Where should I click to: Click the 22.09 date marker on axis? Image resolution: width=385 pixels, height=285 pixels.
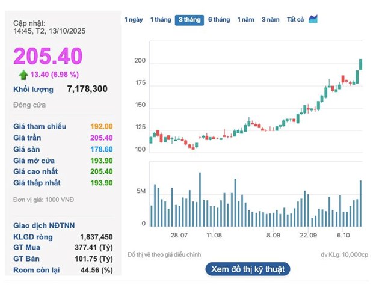coord(308,236)
